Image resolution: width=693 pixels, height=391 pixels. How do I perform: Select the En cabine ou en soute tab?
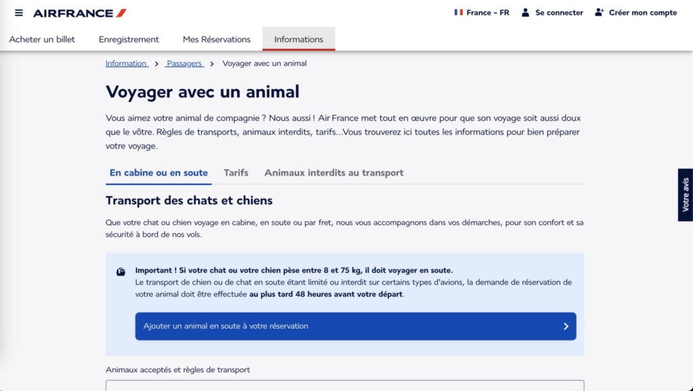click(158, 173)
